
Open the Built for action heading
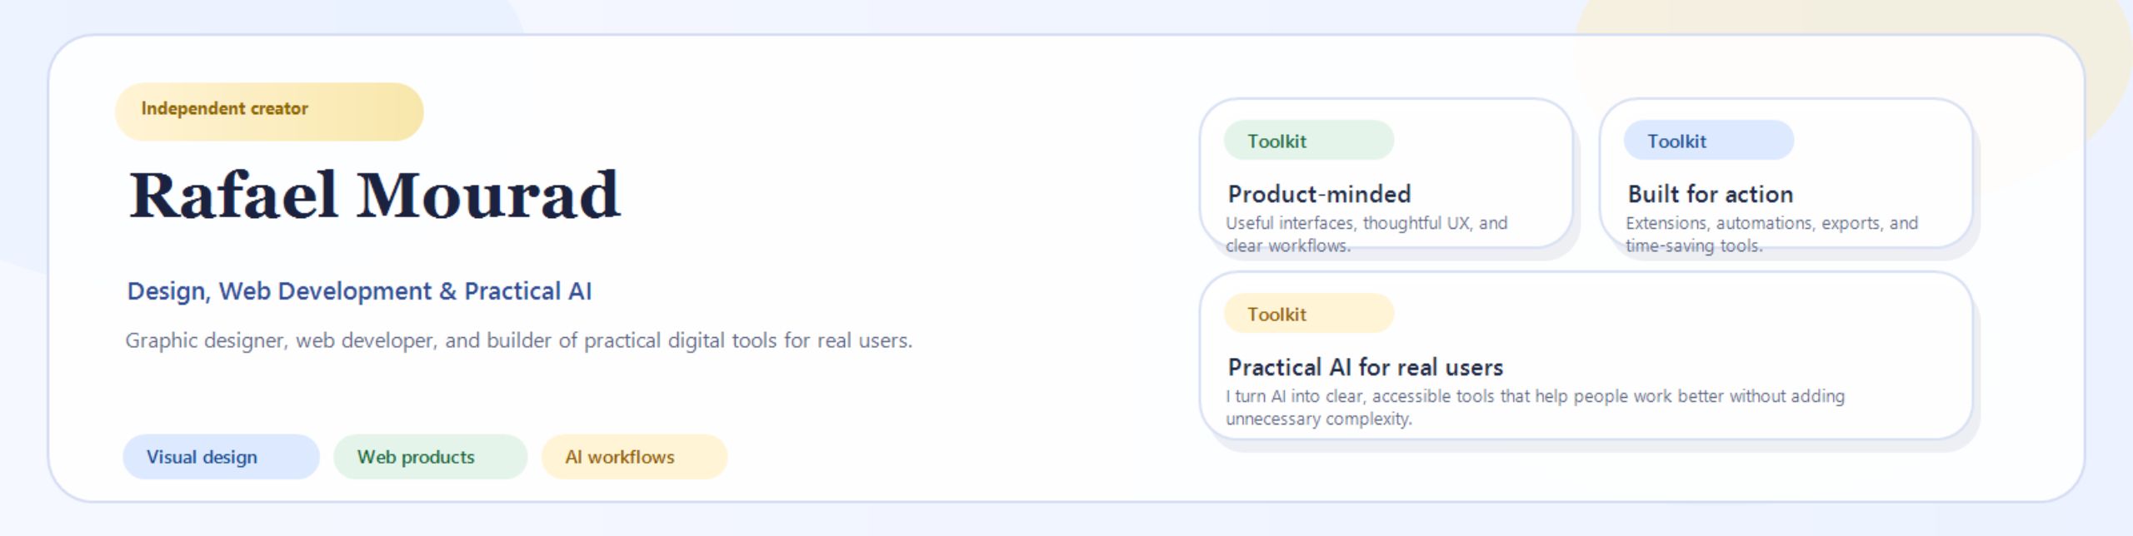[x=1710, y=195]
